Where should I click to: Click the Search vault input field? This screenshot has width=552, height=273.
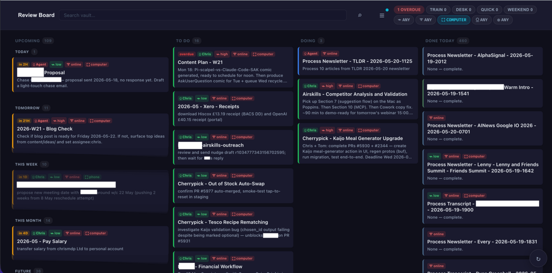click(x=203, y=15)
